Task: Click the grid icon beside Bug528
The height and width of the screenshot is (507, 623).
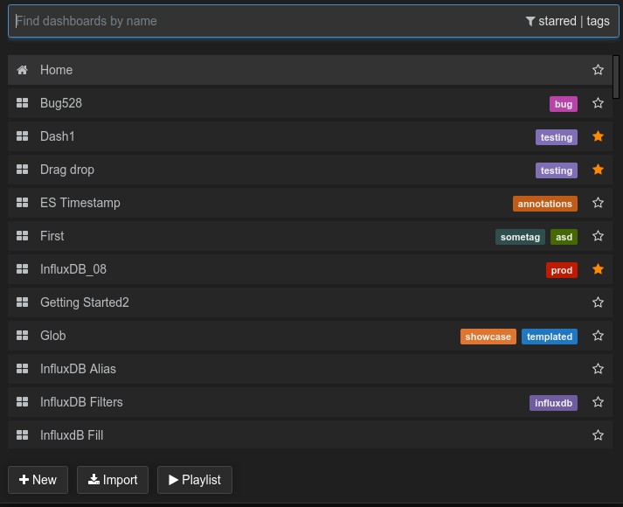Action: point(23,103)
